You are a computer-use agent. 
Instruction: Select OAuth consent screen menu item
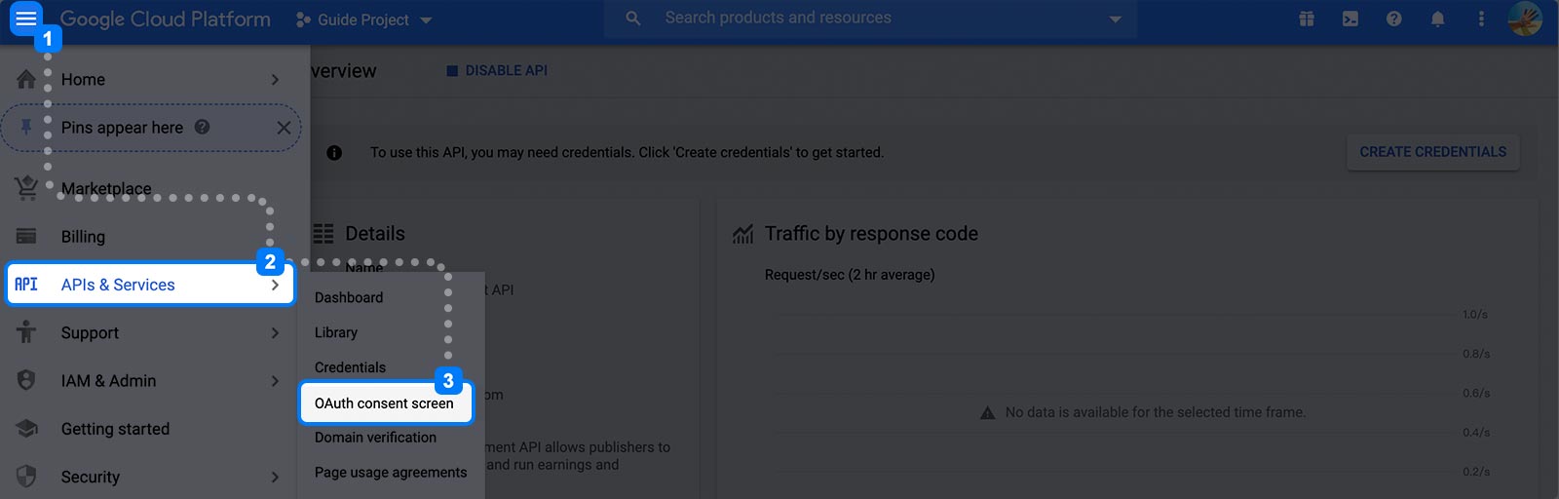coord(386,403)
